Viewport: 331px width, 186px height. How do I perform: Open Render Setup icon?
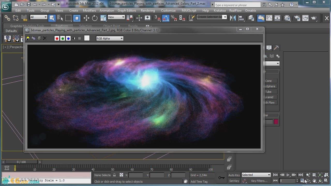coord(297,18)
